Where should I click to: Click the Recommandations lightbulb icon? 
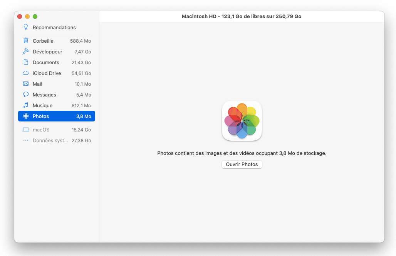(26, 27)
